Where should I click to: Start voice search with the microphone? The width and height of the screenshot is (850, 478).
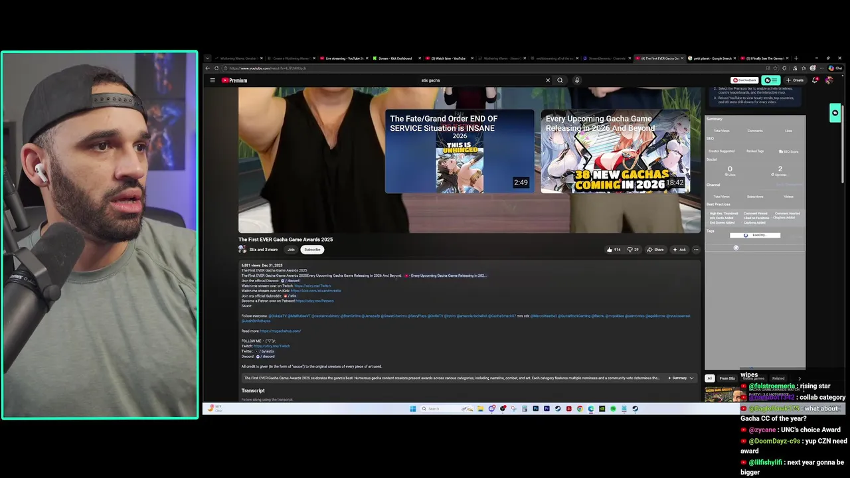coord(577,80)
